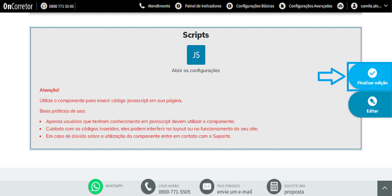The height and width of the screenshot is (196, 392).
Task: Click the Abrir as configurações label
Action: point(196,71)
